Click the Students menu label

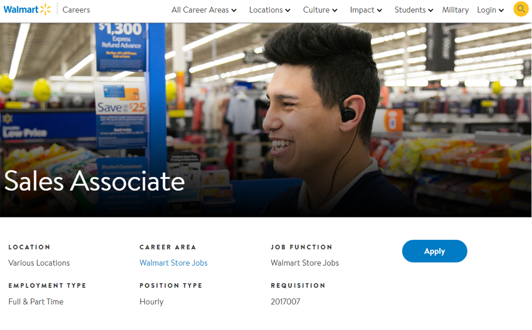click(410, 10)
